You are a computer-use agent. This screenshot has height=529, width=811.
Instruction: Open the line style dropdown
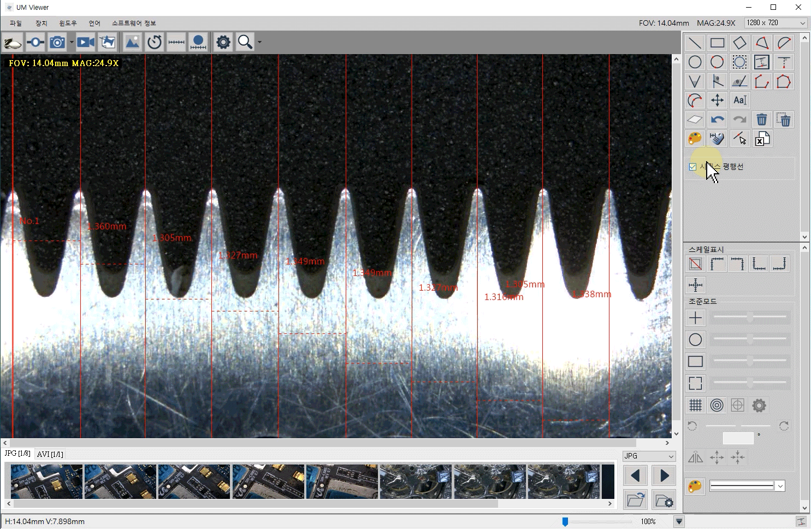pyautogui.click(x=747, y=486)
